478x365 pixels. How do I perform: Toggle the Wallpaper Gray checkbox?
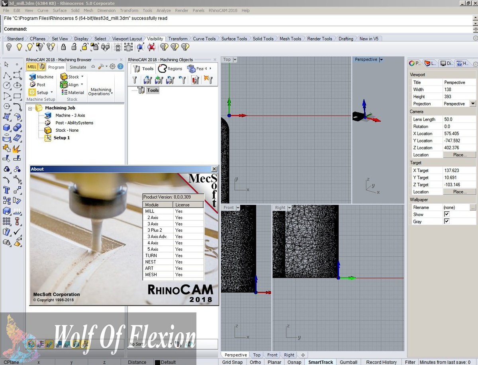447,221
